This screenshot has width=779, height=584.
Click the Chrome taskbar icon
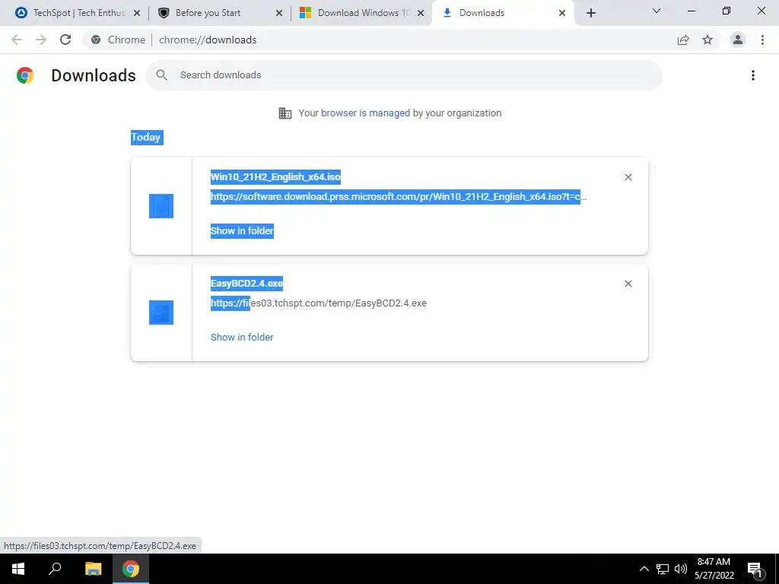(131, 569)
